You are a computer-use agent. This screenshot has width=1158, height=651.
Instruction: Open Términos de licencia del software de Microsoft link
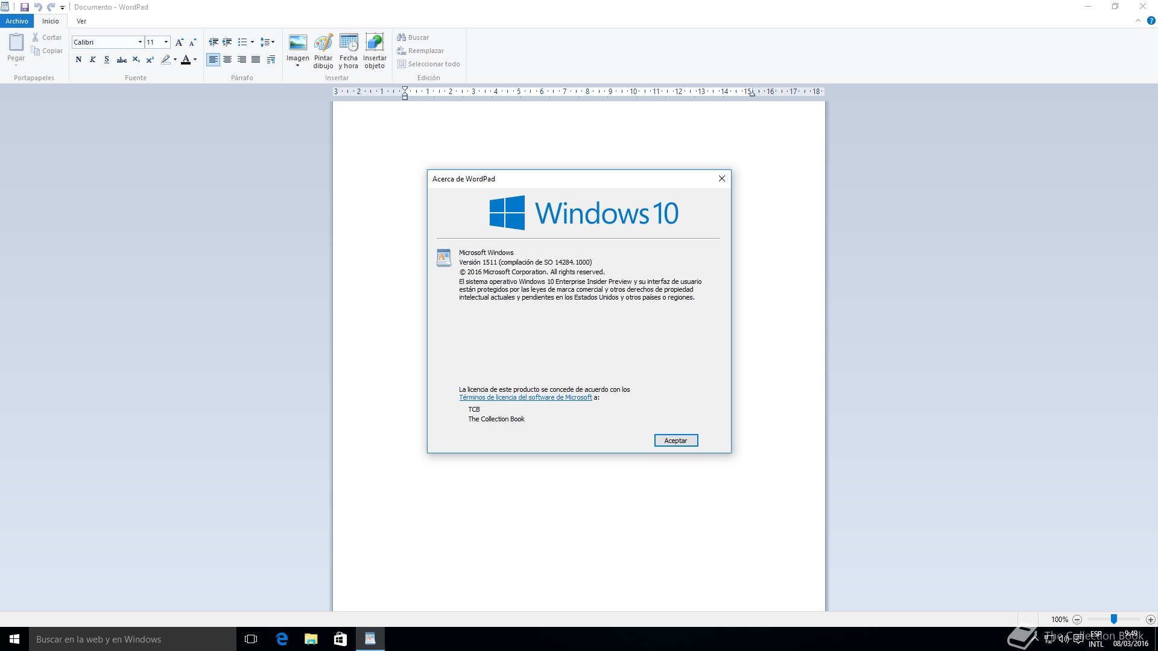pos(525,398)
